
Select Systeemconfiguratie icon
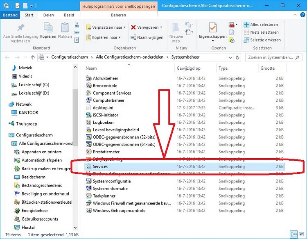(x=88, y=181)
